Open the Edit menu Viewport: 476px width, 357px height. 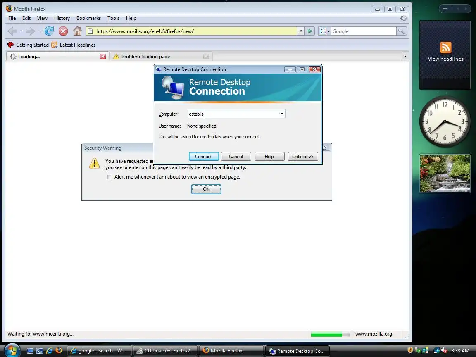coord(26,18)
